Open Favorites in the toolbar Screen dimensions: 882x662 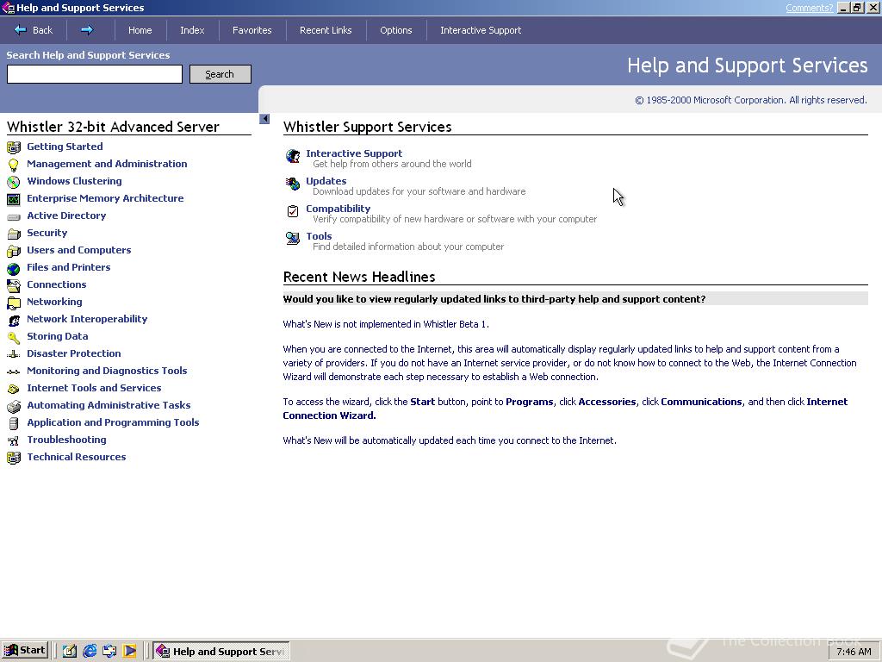point(252,30)
